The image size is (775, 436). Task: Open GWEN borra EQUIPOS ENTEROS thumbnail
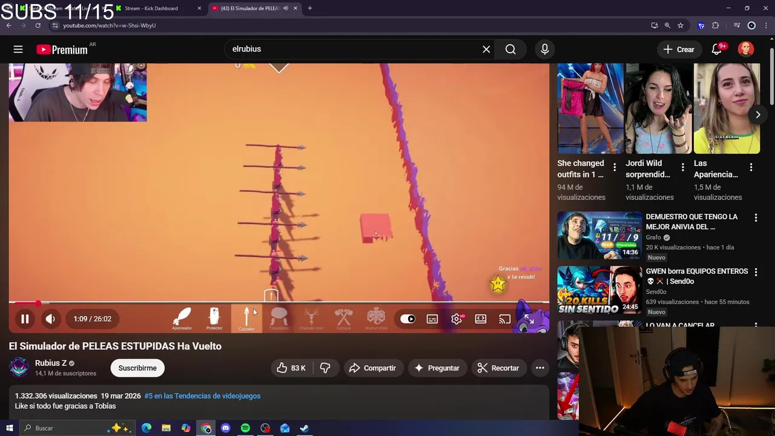pyautogui.click(x=599, y=289)
